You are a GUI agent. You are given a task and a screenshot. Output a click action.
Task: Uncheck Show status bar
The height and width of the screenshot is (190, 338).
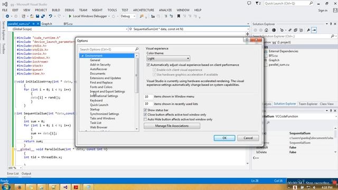pyautogui.click(x=145, y=110)
